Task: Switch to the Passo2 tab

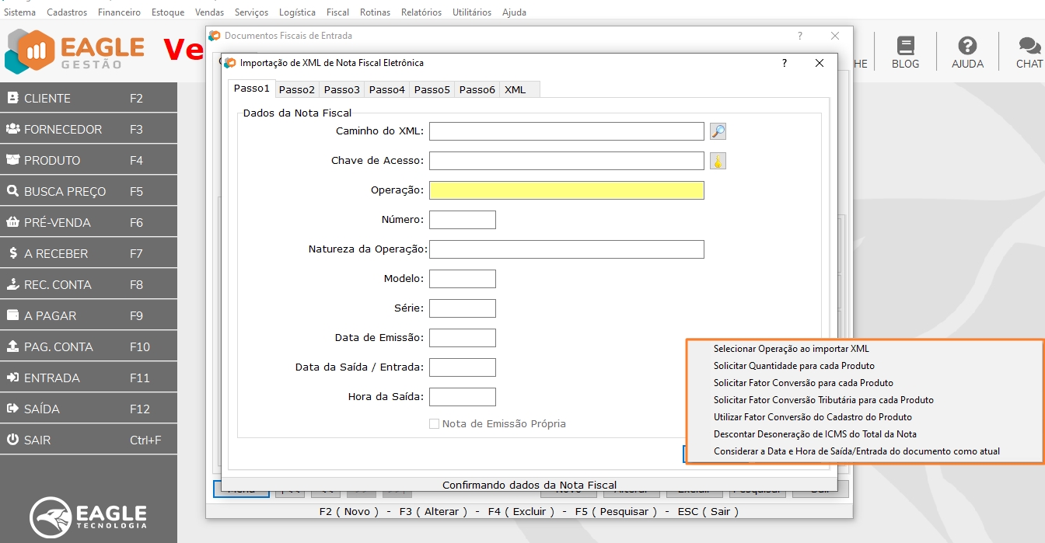Action: click(297, 89)
